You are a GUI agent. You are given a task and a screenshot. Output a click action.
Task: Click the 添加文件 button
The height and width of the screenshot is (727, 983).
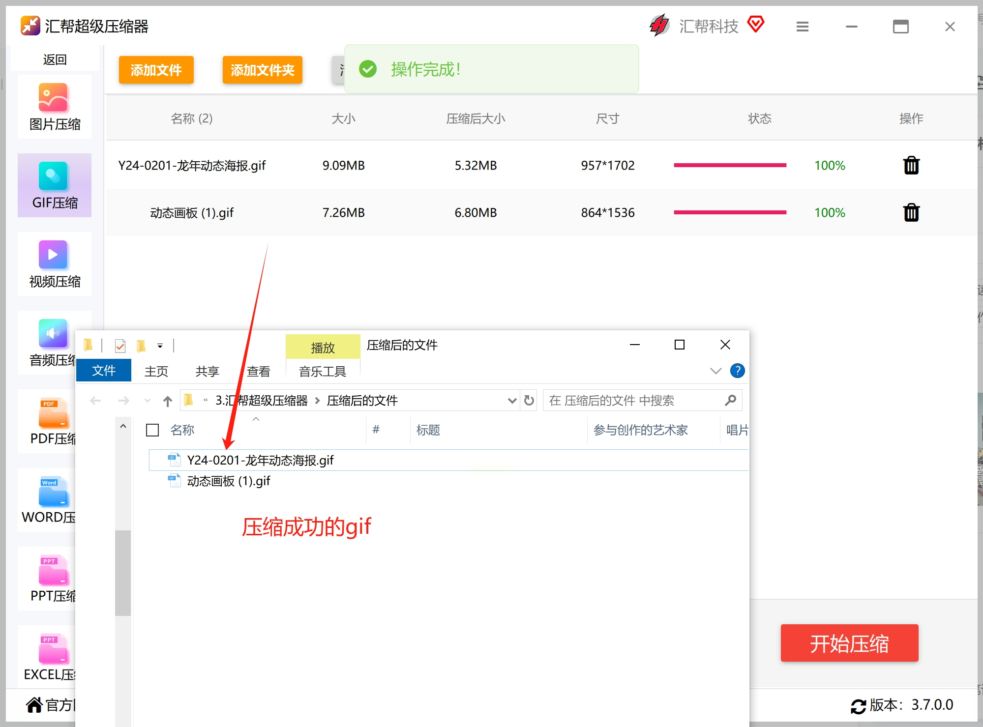pyautogui.click(x=156, y=70)
